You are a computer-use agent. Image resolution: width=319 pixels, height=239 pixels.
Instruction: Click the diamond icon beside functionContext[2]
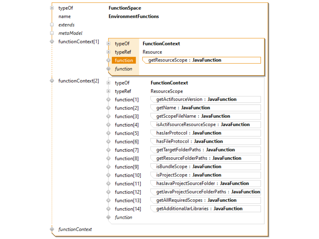pos(52,81)
